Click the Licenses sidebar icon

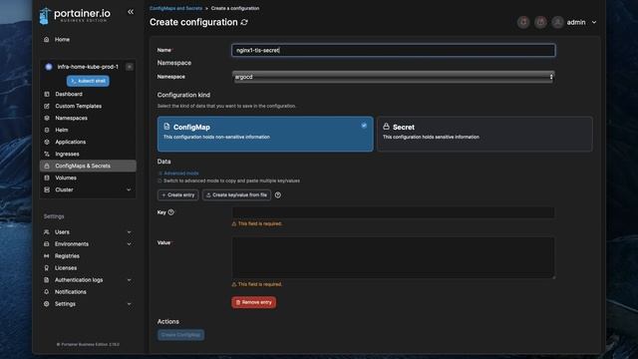[47, 268]
